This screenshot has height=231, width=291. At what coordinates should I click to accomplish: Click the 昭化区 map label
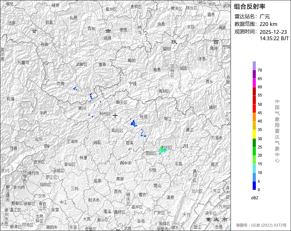click(x=117, y=131)
